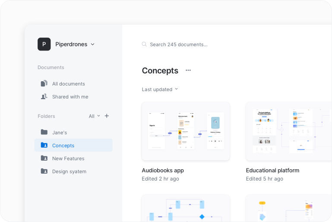Expand the Piperdrones workspace chevron
332x222 pixels.
[92, 44]
